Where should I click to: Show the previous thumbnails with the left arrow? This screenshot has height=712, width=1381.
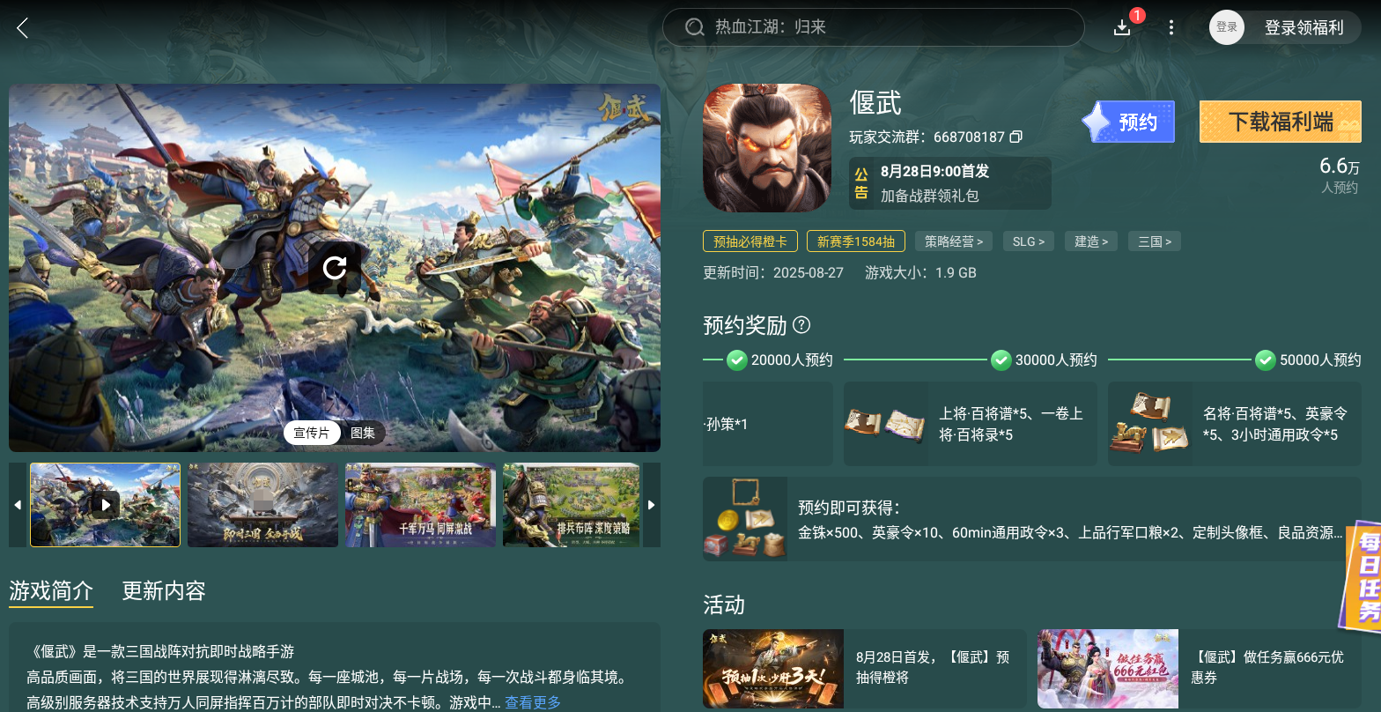tap(18, 505)
